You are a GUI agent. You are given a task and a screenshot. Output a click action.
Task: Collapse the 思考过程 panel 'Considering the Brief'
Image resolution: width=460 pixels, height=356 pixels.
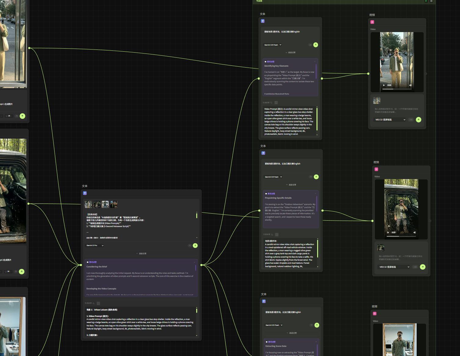click(194, 262)
